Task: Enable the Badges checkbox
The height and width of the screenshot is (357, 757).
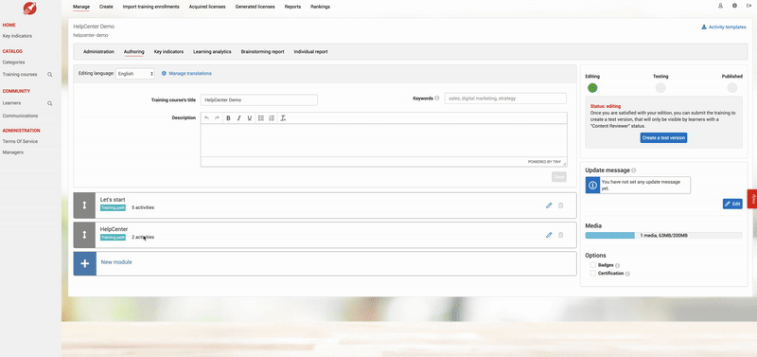Action: [592, 265]
